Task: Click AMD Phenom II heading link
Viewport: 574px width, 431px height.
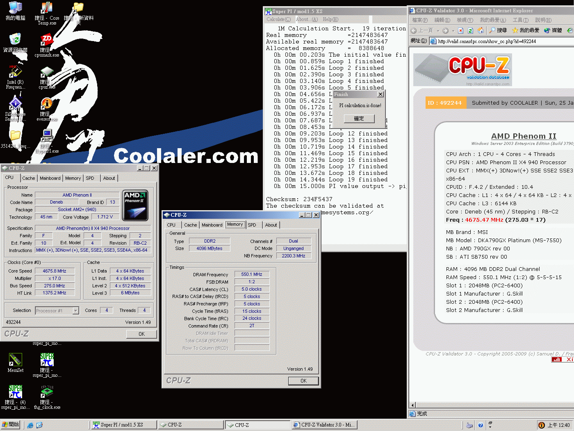Action: click(x=524, y=136)
